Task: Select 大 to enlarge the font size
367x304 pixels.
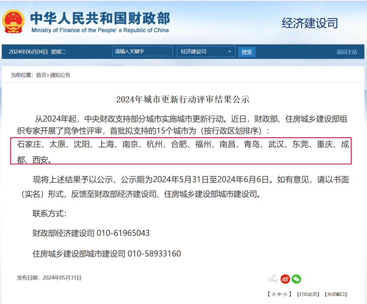Action: [x=275, y=294]
